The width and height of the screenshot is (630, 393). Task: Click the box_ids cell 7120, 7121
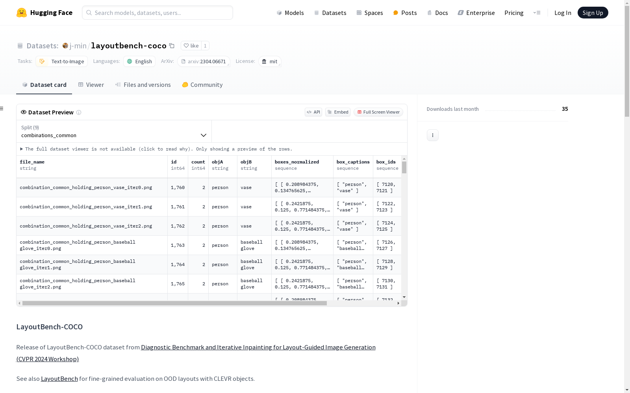point(387,187)
